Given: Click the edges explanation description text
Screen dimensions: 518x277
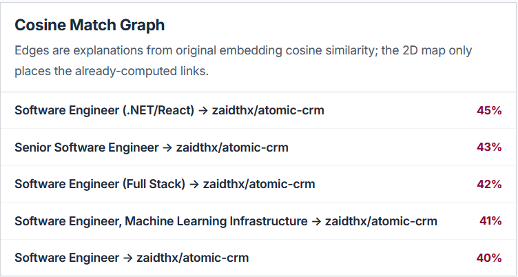Looking at the screenshot, I should 243,61.
